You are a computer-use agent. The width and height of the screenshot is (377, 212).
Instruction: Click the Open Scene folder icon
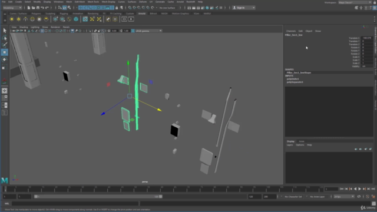(x=33, y=8)
